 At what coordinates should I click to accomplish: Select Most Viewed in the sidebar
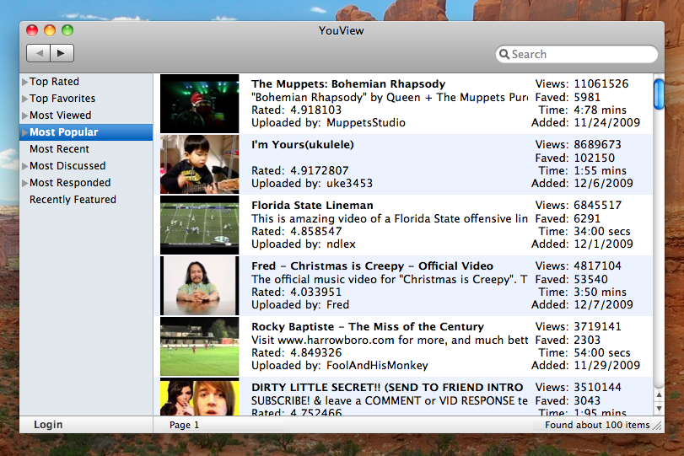tap(61, 115)
